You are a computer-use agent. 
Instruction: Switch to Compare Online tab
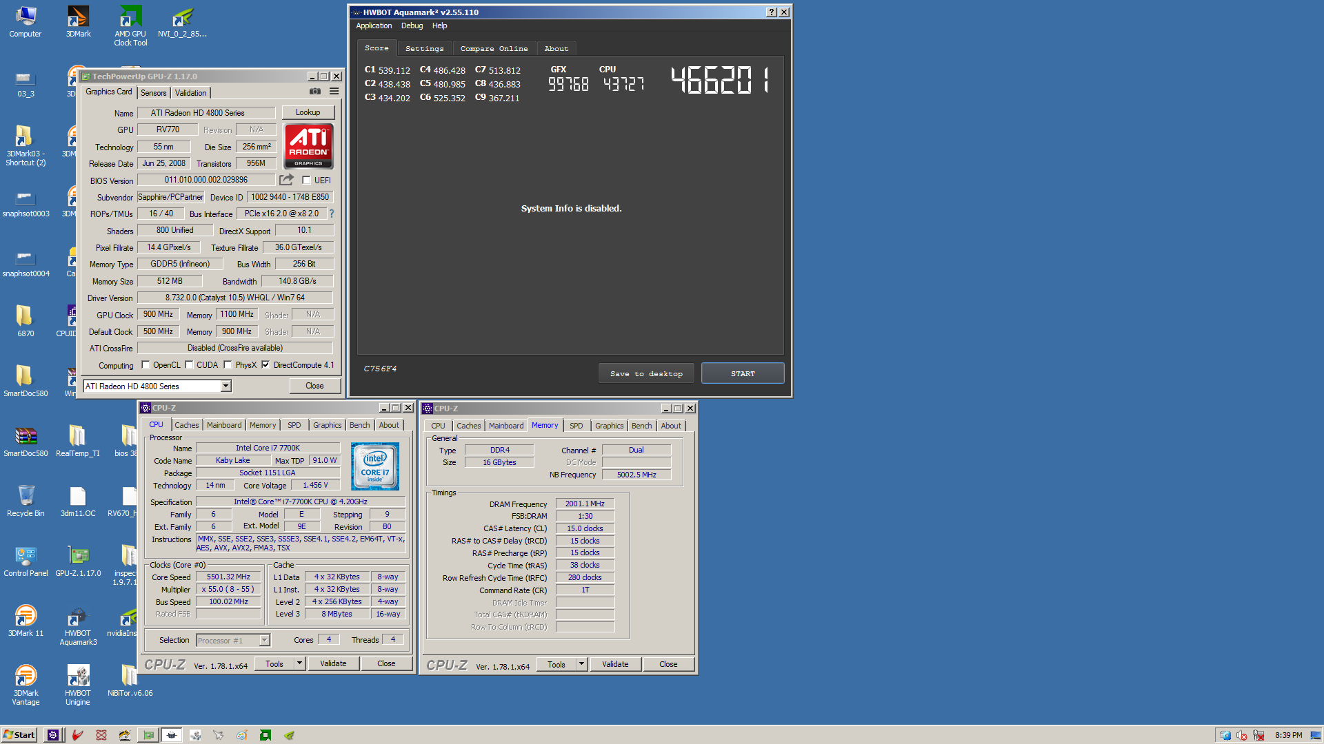pos(494,48)
